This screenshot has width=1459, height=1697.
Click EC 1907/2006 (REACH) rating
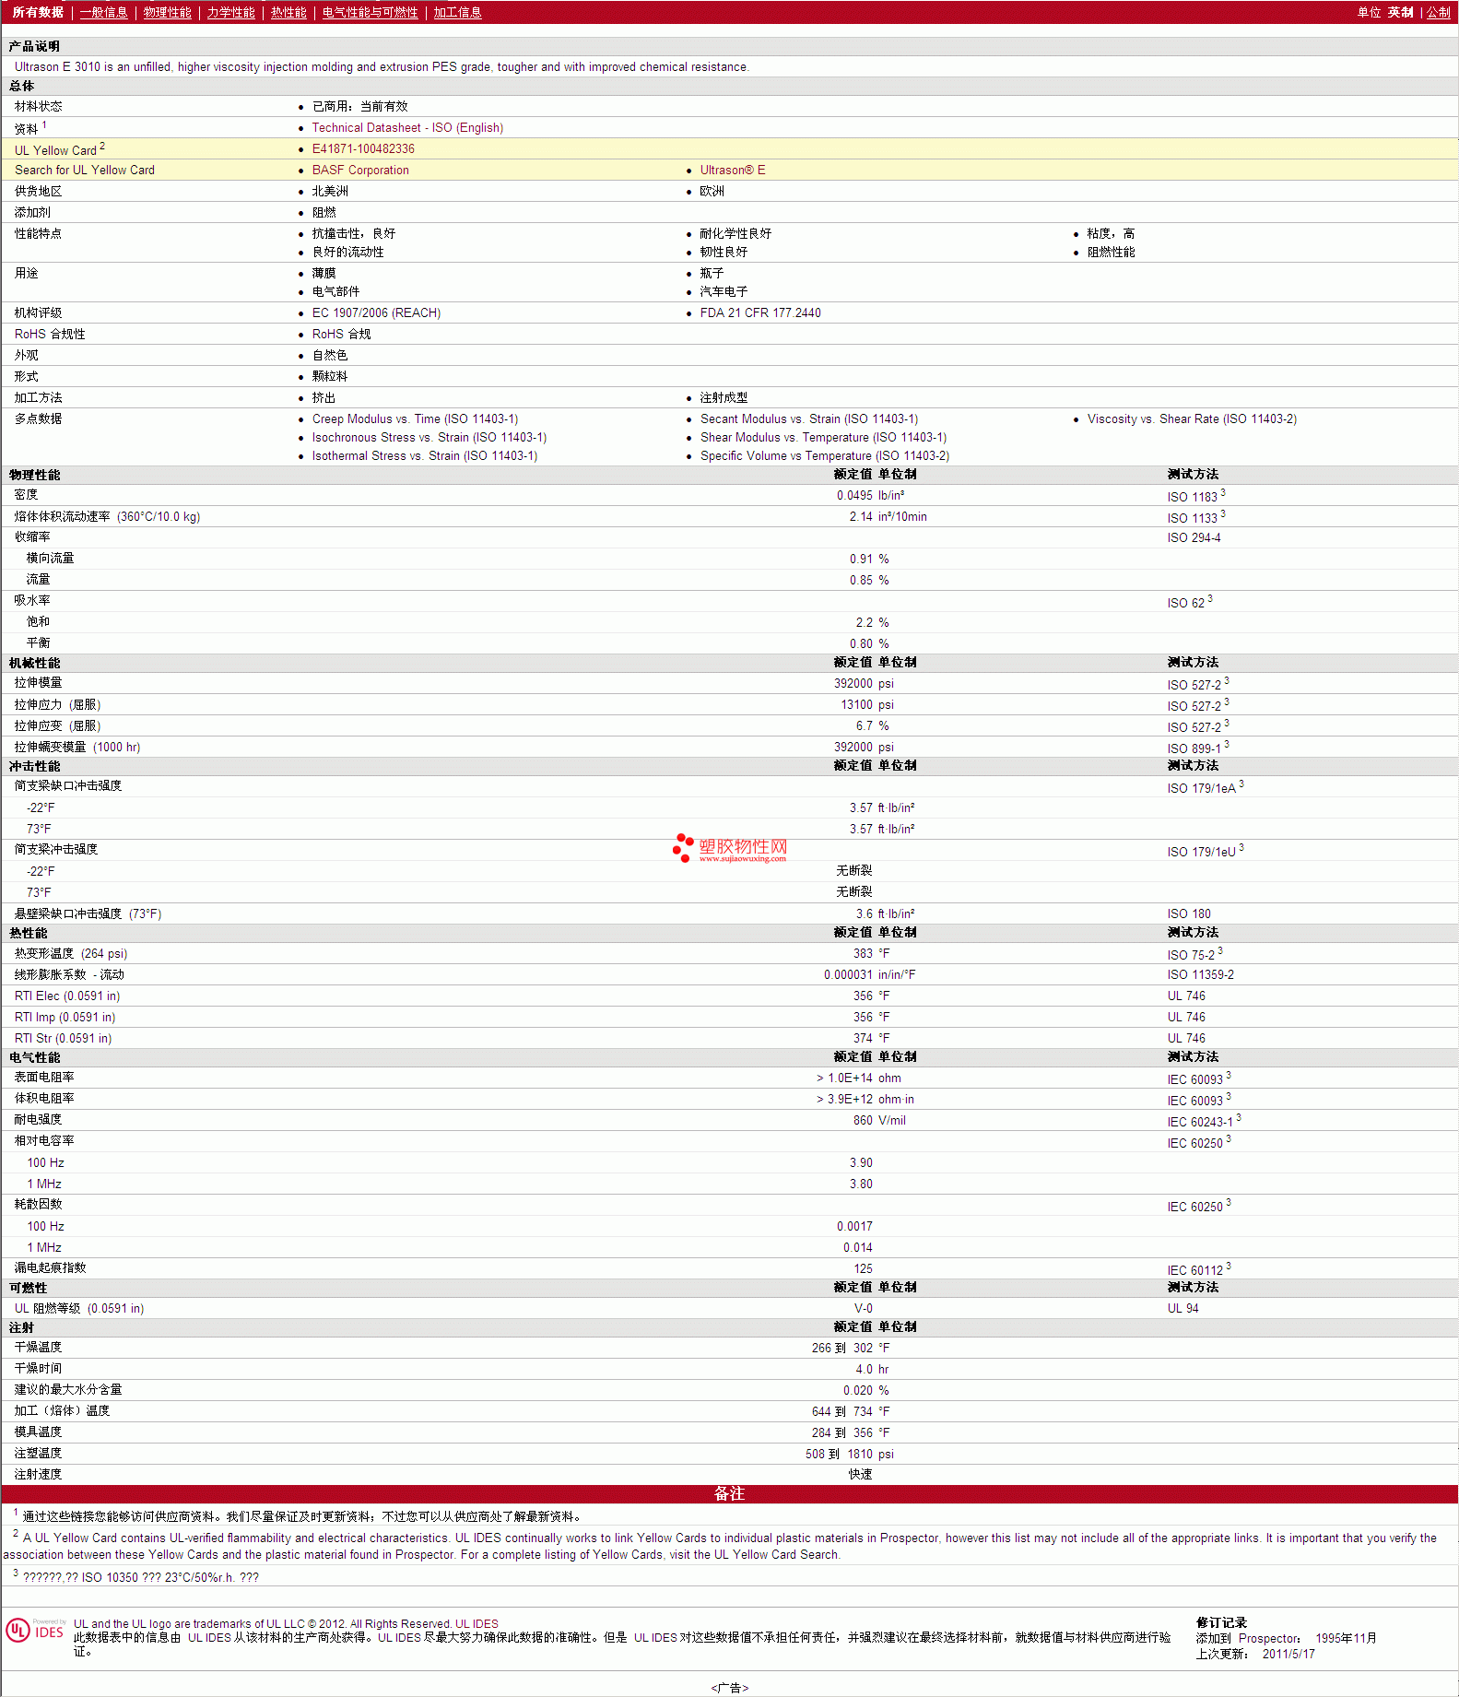(x=376, y=312)
